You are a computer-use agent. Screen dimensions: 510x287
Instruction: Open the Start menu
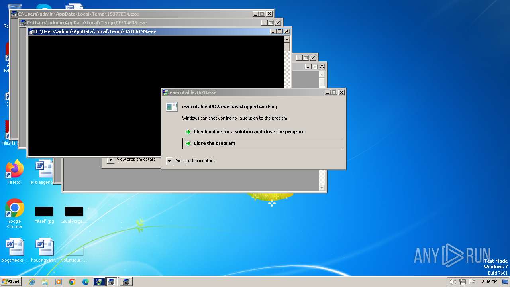(x=11, y=282)
